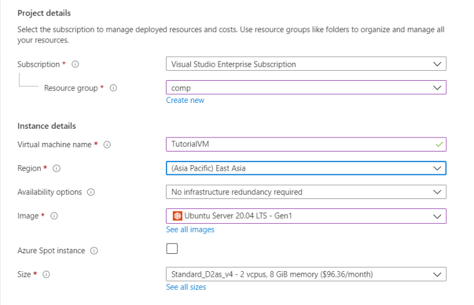Click the info icon next to Resource group

[114, 87]
